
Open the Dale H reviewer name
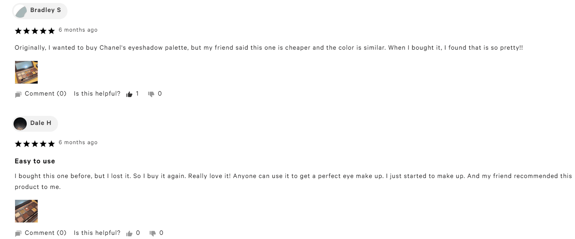pos(41,123)
